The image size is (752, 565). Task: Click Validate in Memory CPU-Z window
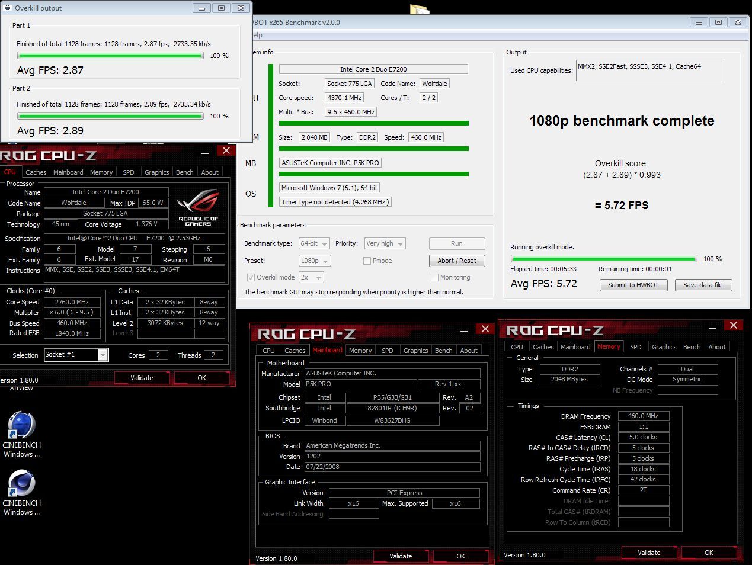(x=649, y=553)
